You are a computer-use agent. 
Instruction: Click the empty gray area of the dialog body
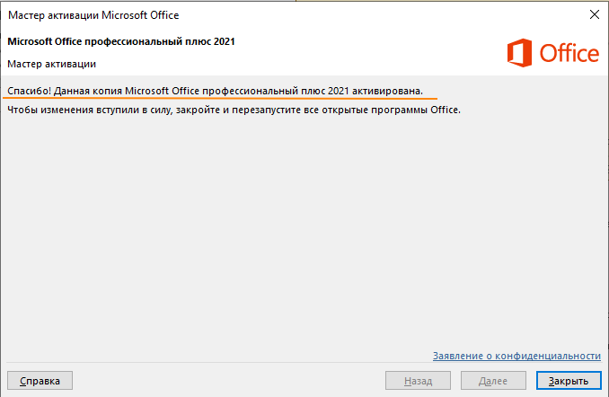coord(304,233)
